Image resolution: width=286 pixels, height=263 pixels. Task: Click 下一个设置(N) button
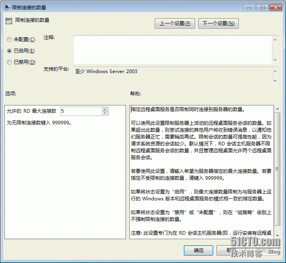(x=218, y=23)
